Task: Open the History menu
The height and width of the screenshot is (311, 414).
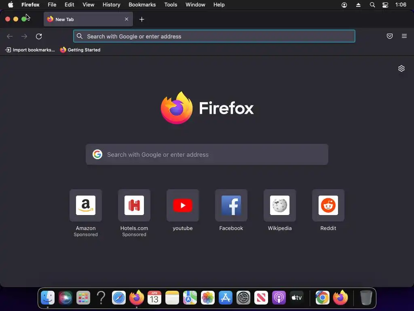Action: 112,5
